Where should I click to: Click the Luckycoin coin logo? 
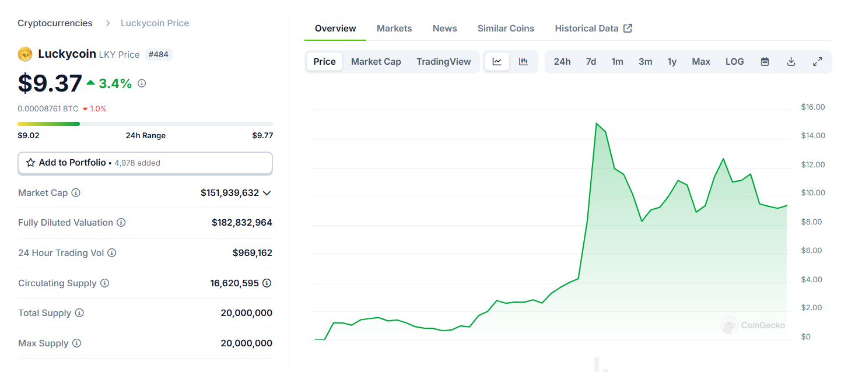[25, 54]
